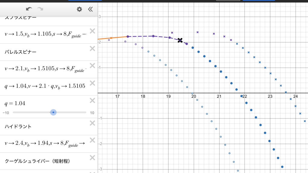This screenshot has width=308, height=173.
Task: Edit the slider maximum value 10
Action: click(x=92, y=113)
